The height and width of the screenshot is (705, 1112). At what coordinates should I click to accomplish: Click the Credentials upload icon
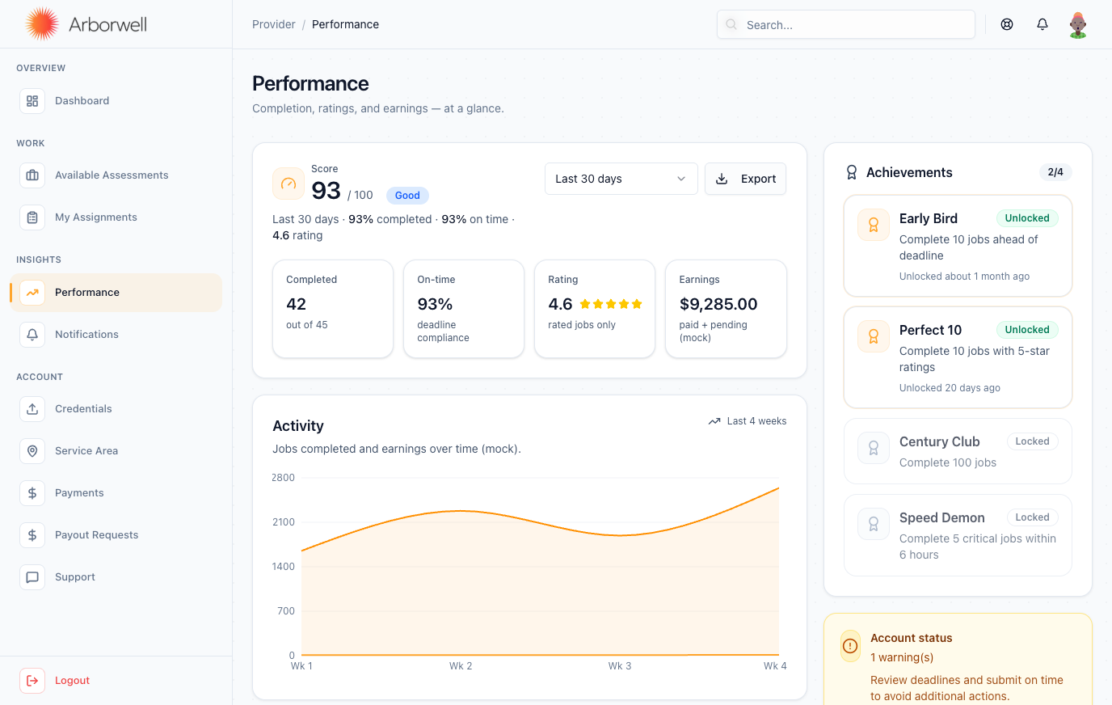[32, 409]
